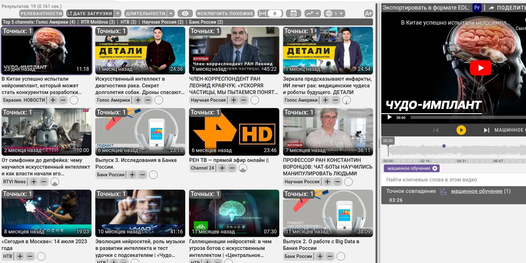Open the dropdown arrow beside Дате загрузки
This screenshot has height=263, width=526.
[x=118, y=13]
